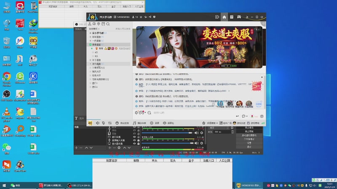Open Google Chrome desktop icon
The width and height of the screenshot is (337, 189).
coord(7,79)
